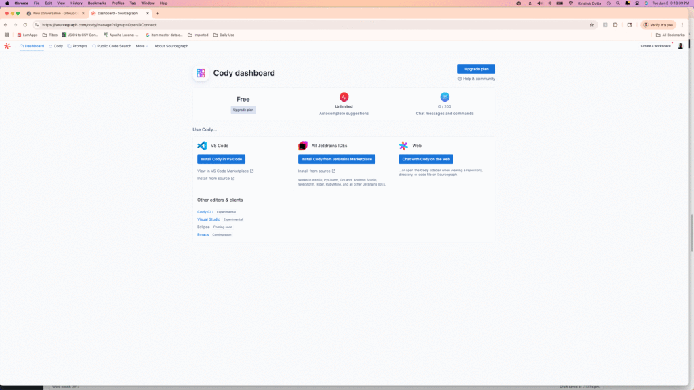Open the user avatar menu in Sourcegraph
Viewport: 694px width, 390px height.
pyautogui.click(x=680, y=46)
